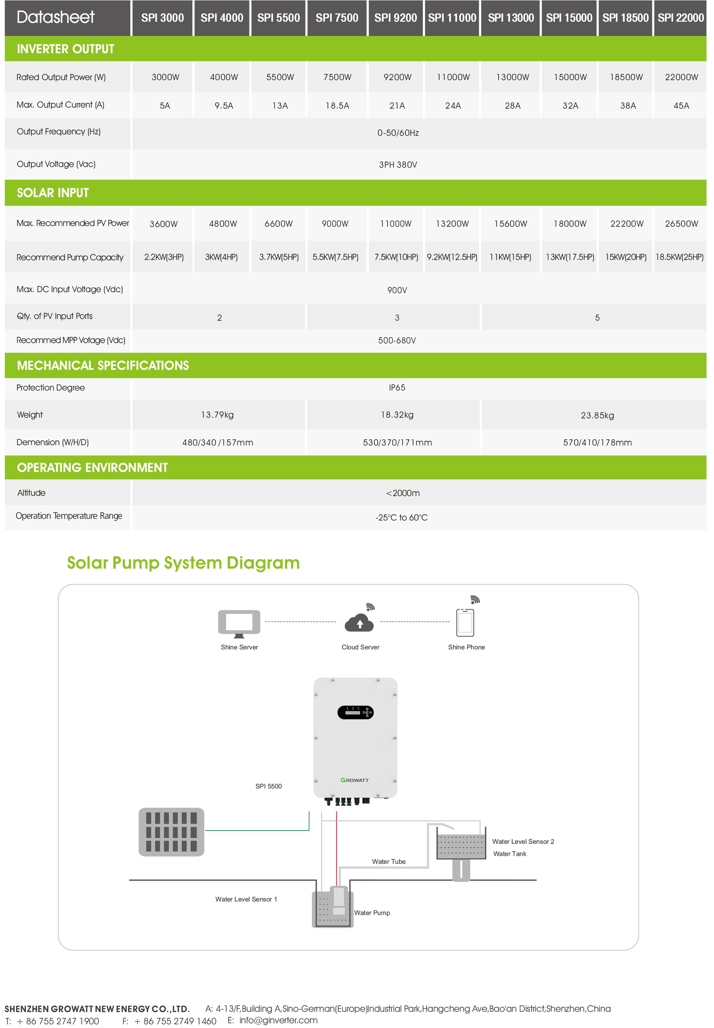Click the 3PH 380V output voltage value
This screenshot has height=1028, width=714.
coord(398,165)
